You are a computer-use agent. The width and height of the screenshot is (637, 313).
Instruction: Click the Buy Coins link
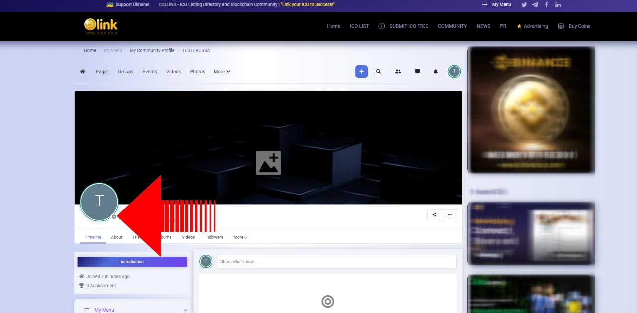pos(579,26)
